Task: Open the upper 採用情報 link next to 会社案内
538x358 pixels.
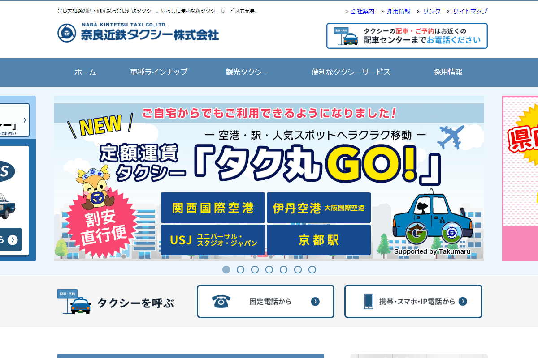Action: [x=399, y=11]
